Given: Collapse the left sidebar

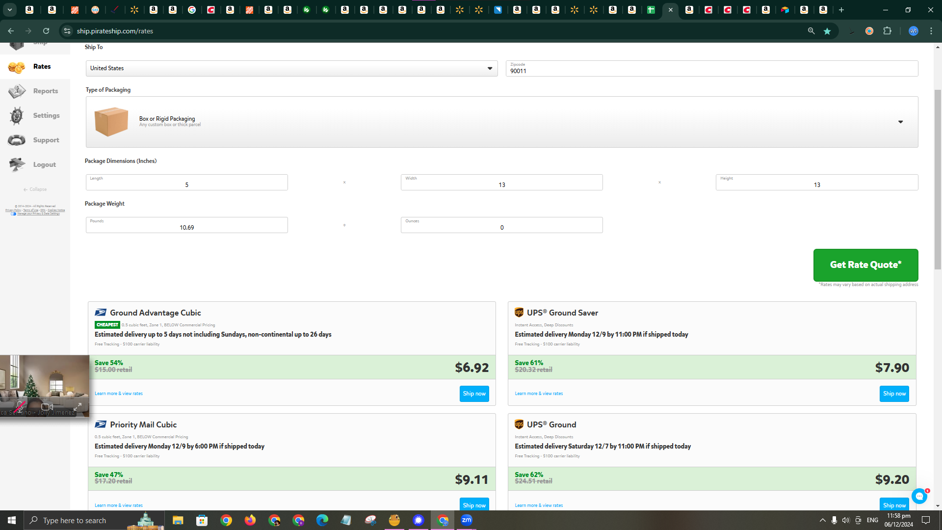Looking at the screenshot, I should [35, 189].
